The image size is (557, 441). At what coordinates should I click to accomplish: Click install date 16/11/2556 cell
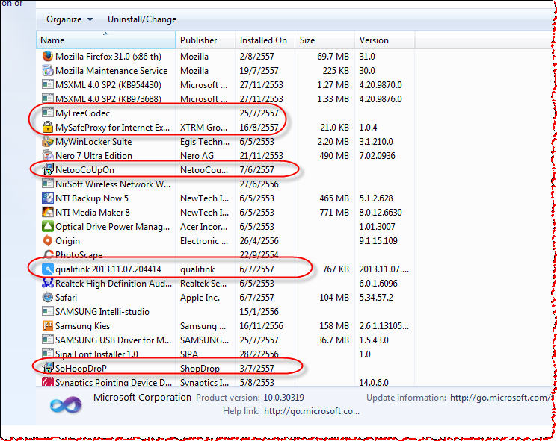coord(261,326)
